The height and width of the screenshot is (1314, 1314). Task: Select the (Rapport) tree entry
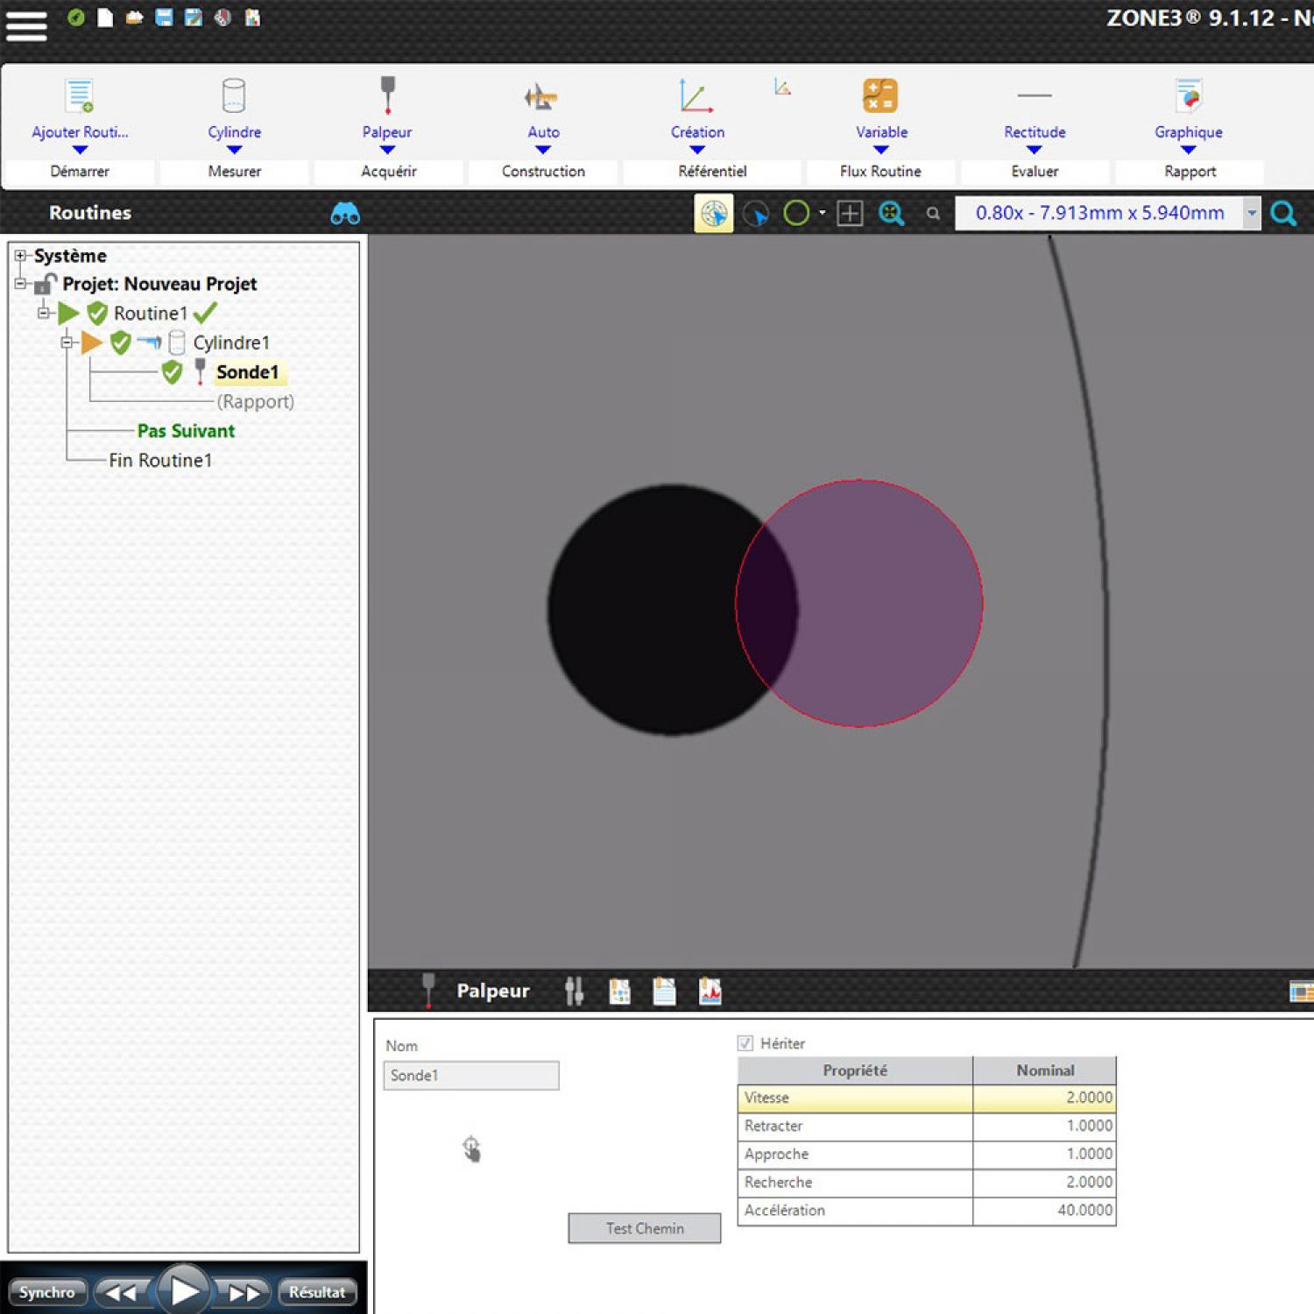[255, 401]
